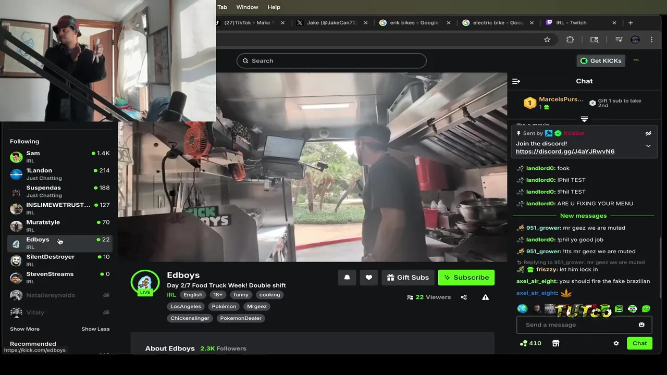The width and height of the screenshot is (667, 375).
Task: Open the 410 channel points balance
Action: (x=530, y=343)
